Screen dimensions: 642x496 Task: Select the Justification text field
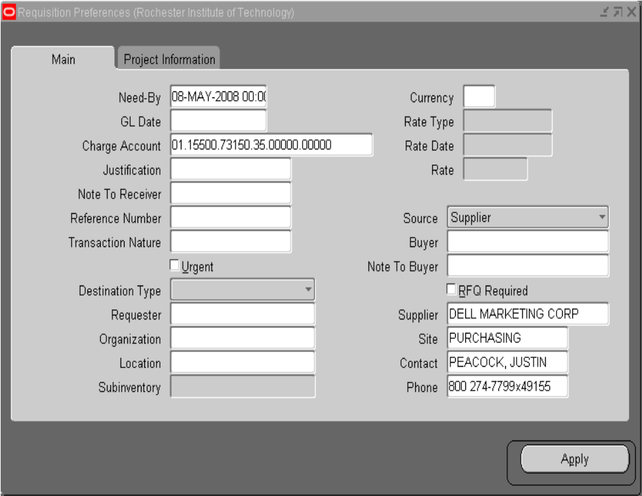tap(230, 170)
